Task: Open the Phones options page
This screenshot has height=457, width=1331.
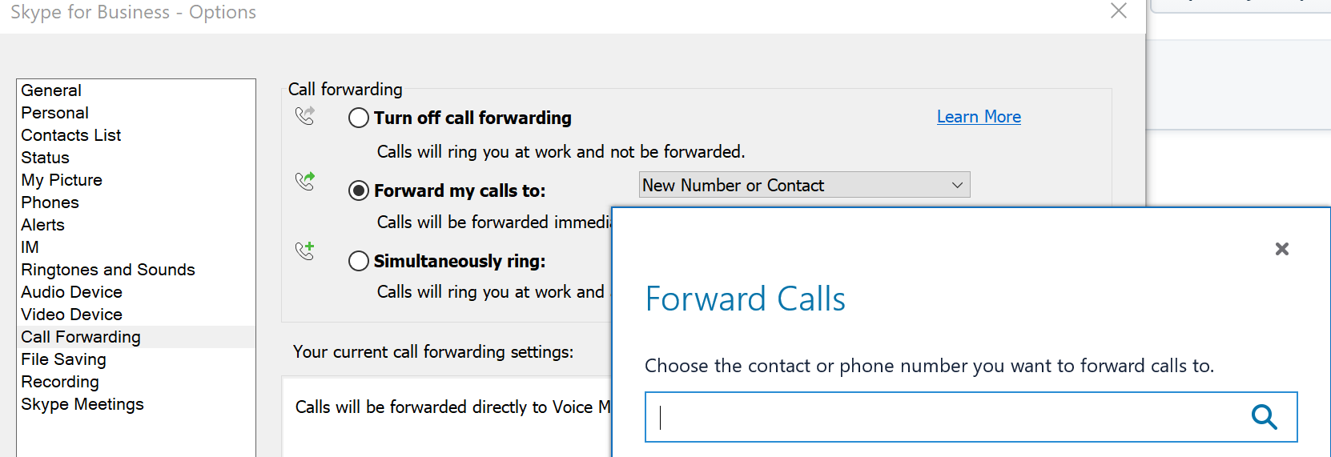Action: point(50,202)
